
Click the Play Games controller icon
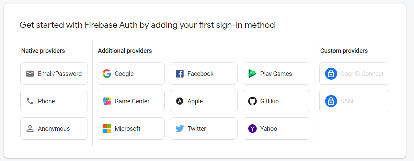click(252, 73)
